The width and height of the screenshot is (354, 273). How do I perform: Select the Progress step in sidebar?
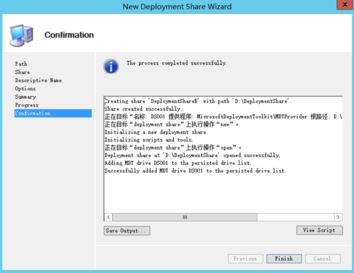[27, 105]
